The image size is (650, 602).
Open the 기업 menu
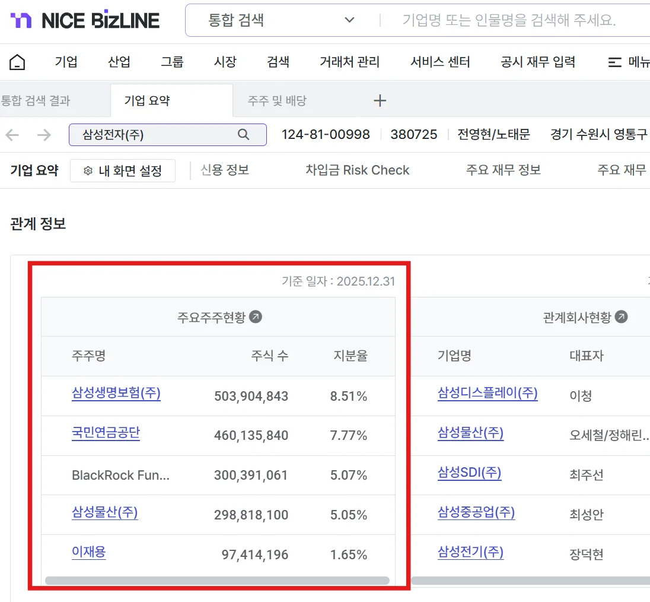[x=66, y=62]
